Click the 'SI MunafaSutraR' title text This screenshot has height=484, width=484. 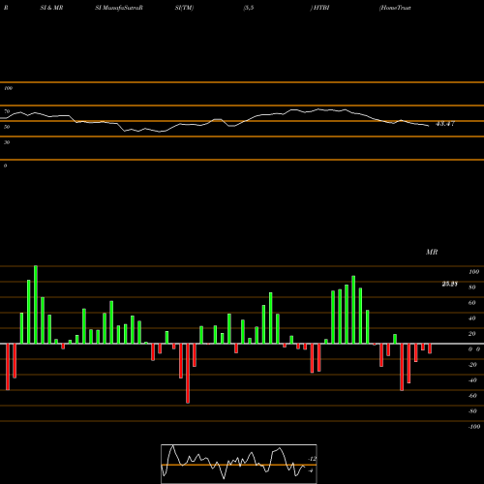click(x=119, y=8)
